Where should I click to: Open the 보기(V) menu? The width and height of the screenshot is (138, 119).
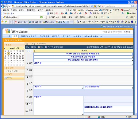[x=21, y=10]
